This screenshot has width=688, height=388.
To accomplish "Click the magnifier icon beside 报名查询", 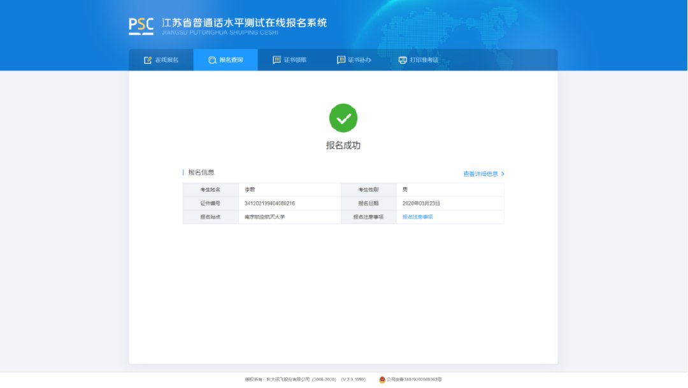I will 212,60.
